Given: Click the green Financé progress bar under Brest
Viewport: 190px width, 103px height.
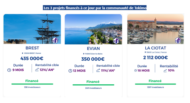Looking at the screenshot, I should 32,84.
